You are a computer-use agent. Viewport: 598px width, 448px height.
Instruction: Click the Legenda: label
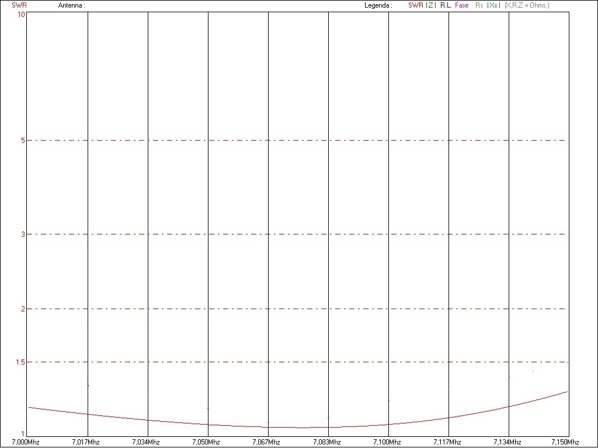378,5
